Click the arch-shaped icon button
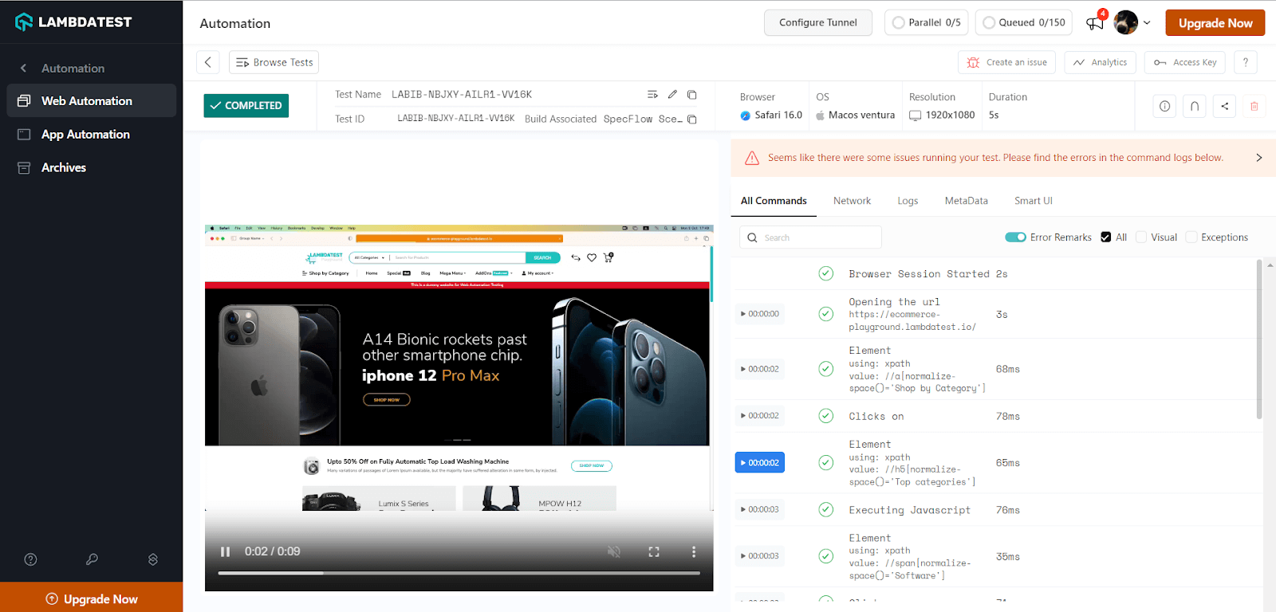1276x612 pixels. 1195,106
